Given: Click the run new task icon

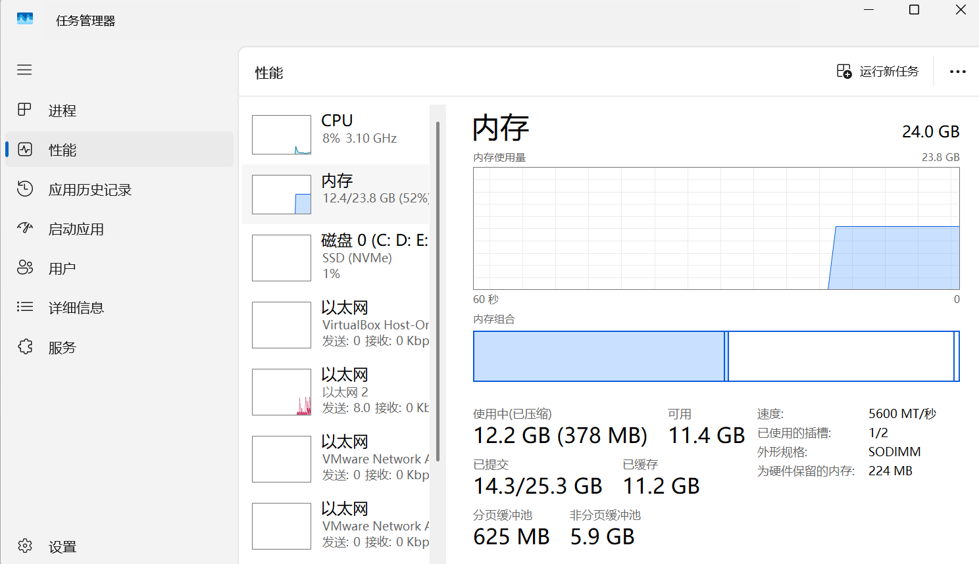Looking at the screenshot, I should [x=844, y=71].
